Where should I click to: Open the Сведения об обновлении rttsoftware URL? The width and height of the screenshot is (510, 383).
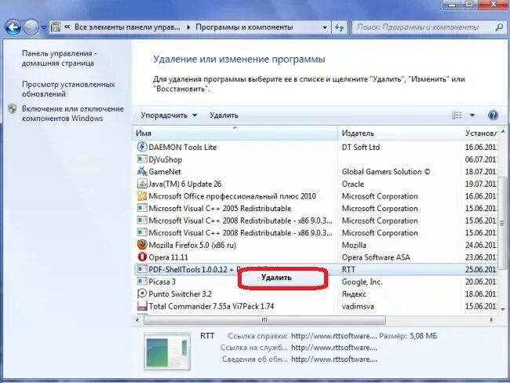[x=334, y=359]
